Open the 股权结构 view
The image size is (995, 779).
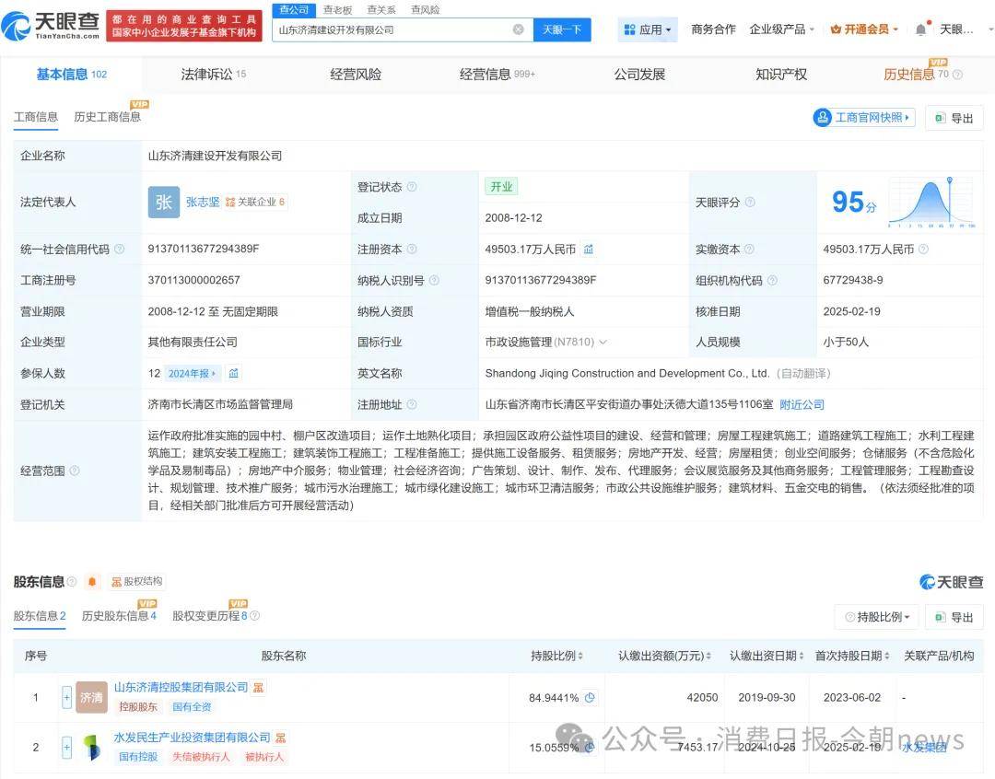137,581
